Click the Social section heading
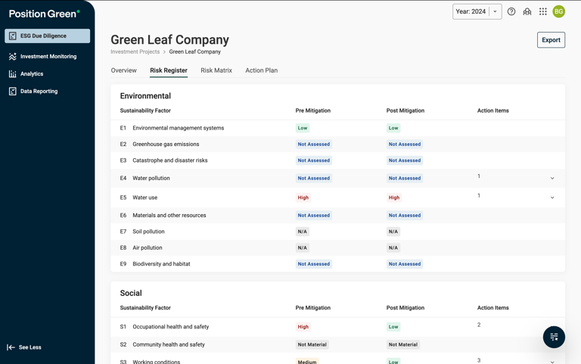The image size is (581, 364). (131, 293)
